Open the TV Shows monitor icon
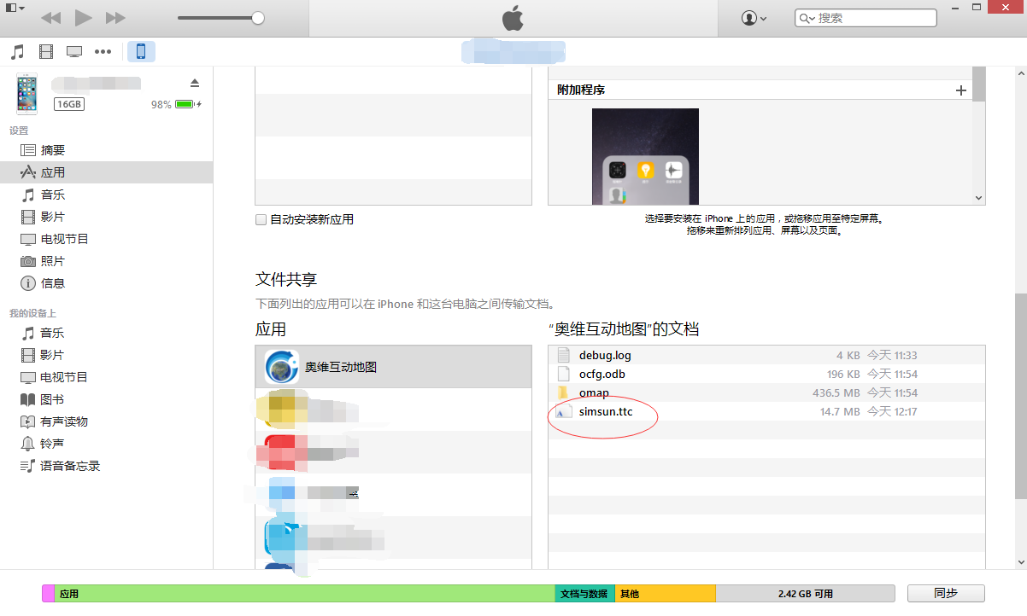Screen dimensions: 1027x616 point(74,52)
